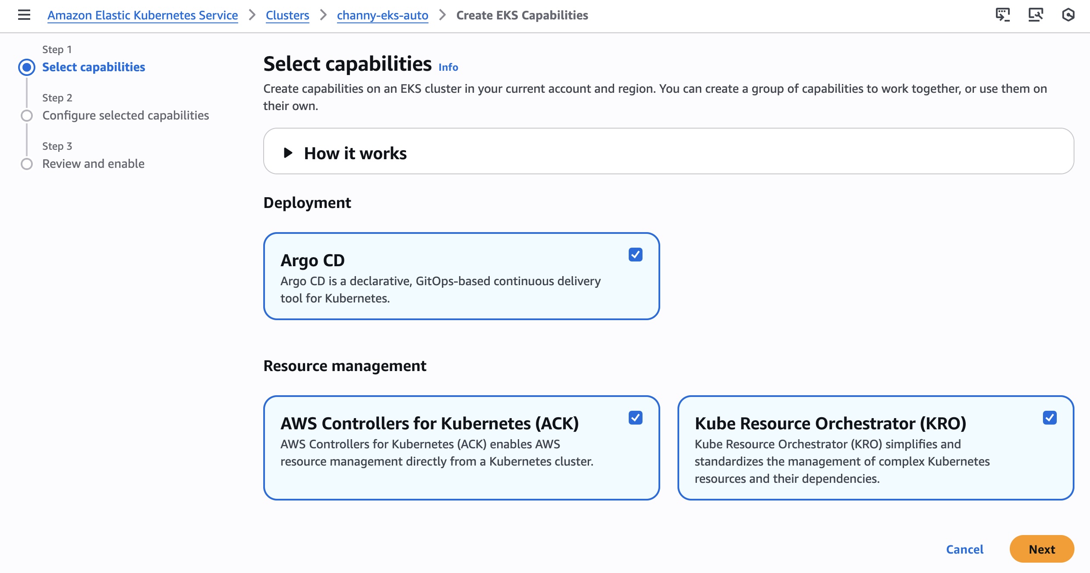
Task: Click the Kube Resource Orchestrator card title
Action: tap(830, 423)
